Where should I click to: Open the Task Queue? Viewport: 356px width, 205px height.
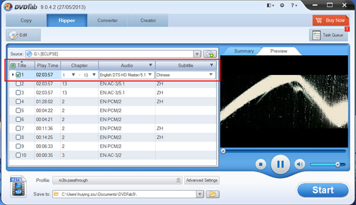pyautogui.click(x=328, y=35)
